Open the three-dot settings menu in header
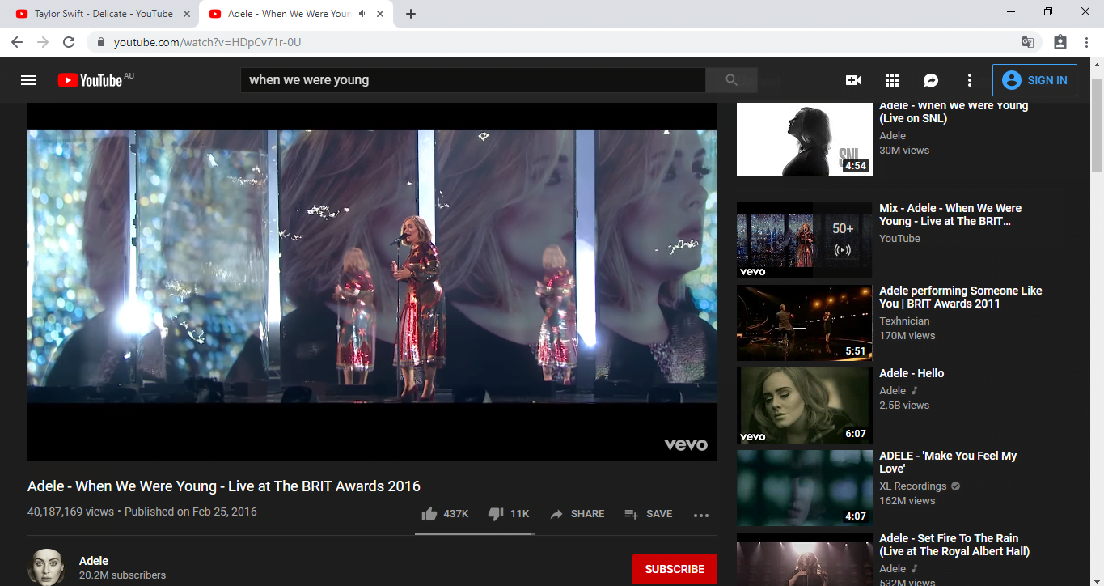 pos(970,80)
